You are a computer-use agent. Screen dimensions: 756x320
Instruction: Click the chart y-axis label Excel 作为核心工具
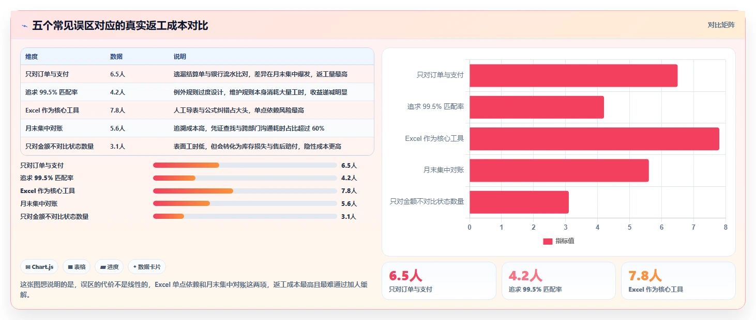pyautogui.click(x=434, y=139)
